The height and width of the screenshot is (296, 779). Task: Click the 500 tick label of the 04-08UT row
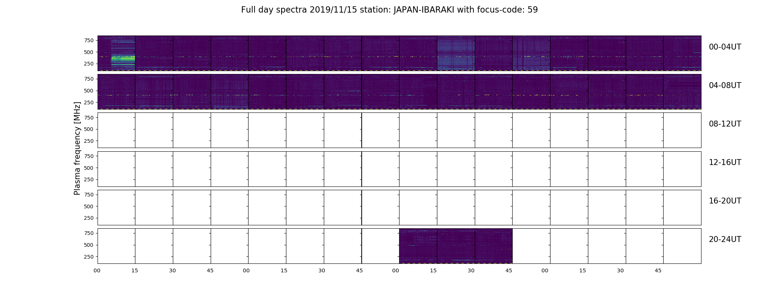coord(89,91)
